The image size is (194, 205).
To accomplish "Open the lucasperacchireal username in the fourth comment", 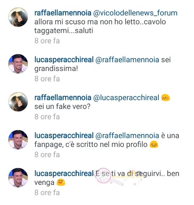I will click(x=64, y=135).
